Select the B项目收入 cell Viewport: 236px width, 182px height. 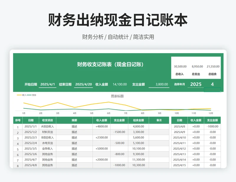(47, 137)
